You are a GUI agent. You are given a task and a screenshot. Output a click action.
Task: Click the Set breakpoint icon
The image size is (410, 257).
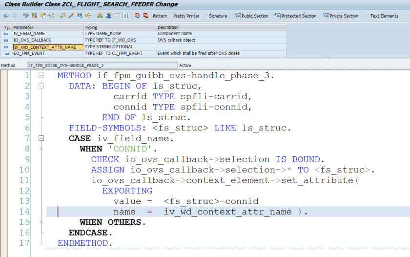[138, 16]
